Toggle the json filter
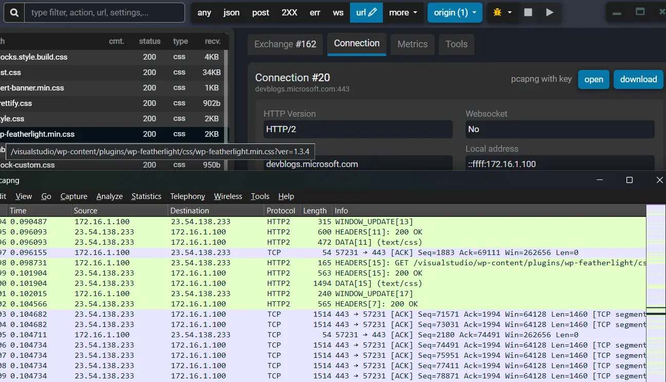 [x=231, y=12]
